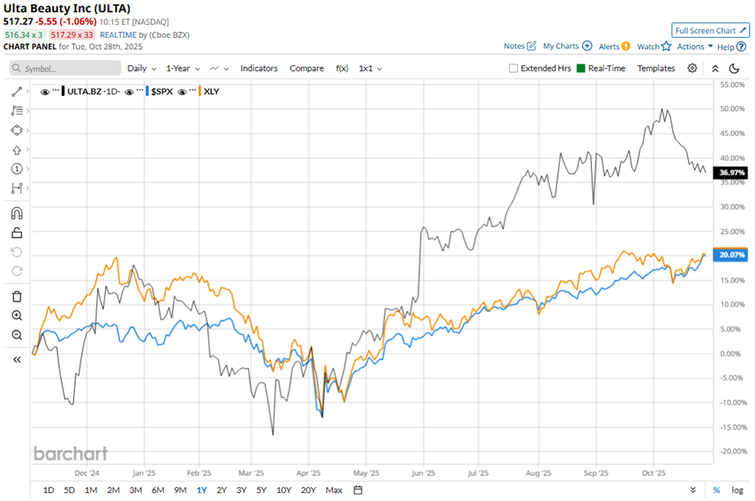The height and width of the screenshot is (501, 755).
Task: Open the Fibonacci lines tool group
Action: (x=16, y=111)
